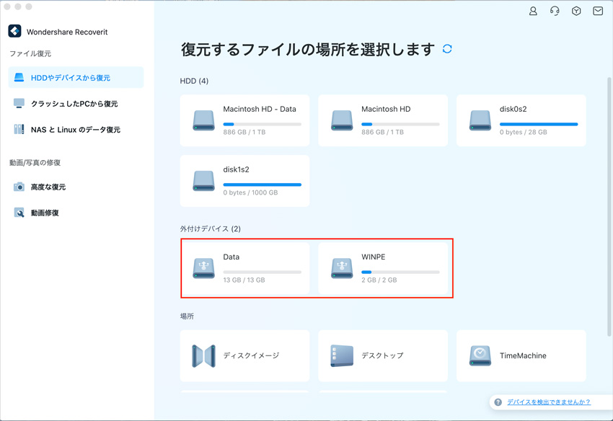
Task: Click the USB drive icon for Data
Action: 203,268
